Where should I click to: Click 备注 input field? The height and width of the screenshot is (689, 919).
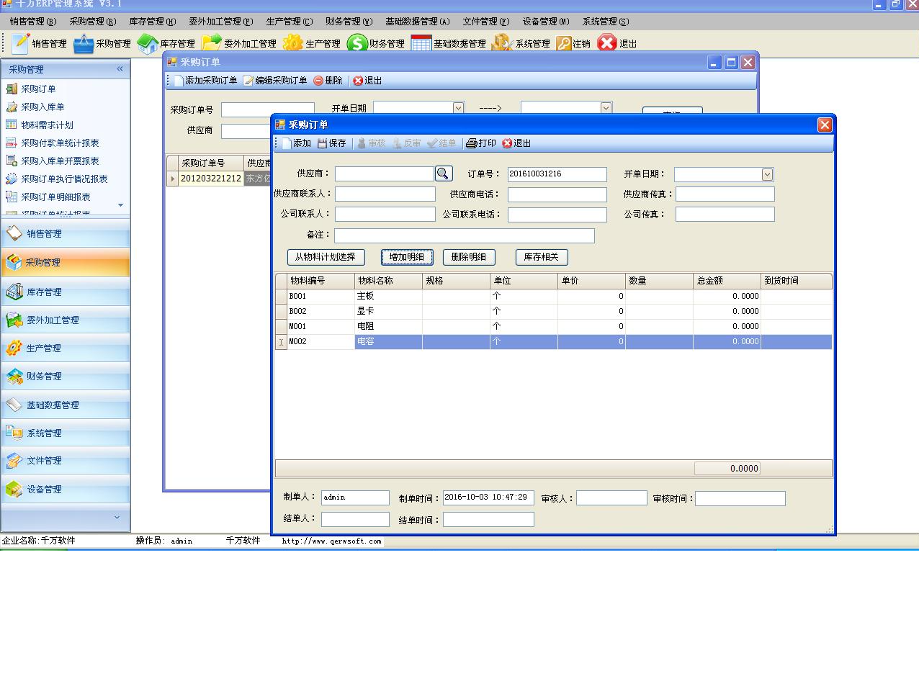click(x=465, y=235)
